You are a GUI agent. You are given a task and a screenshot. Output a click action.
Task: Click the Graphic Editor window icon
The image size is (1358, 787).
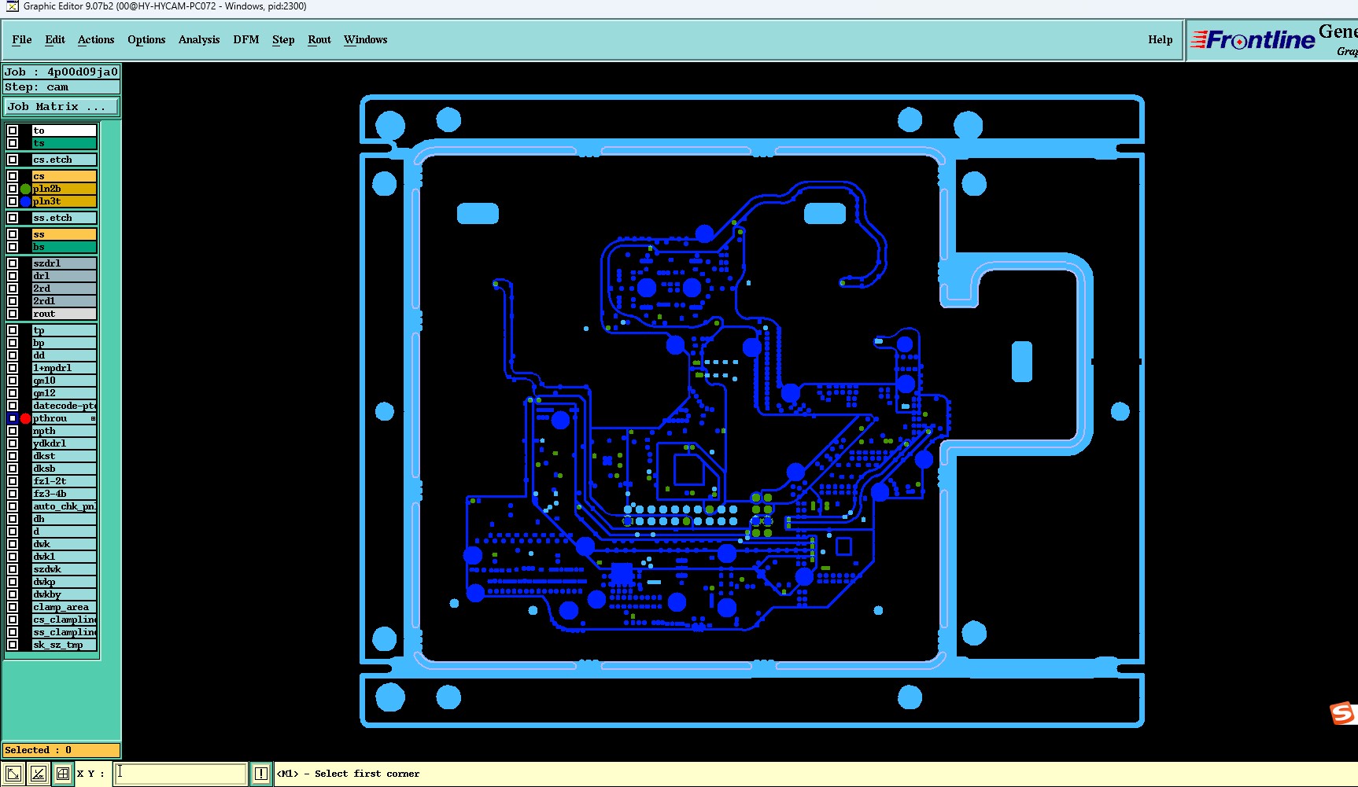tap(12, 6)
